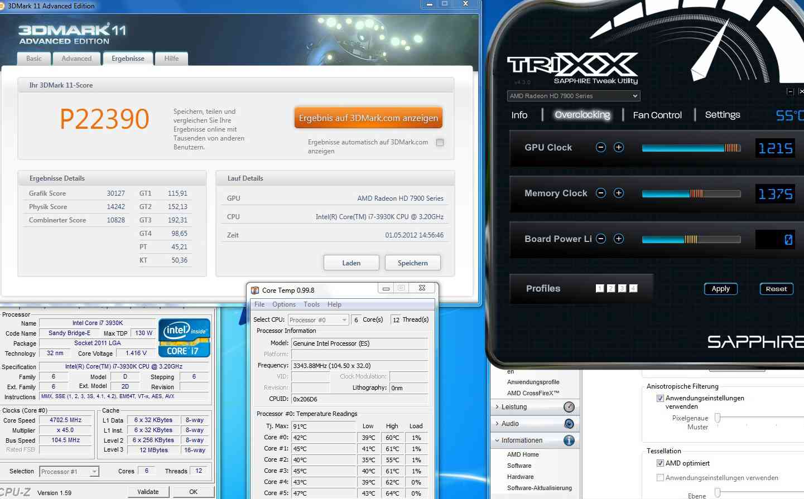Click the Audio speaker icon in Catalyst
The image size is (804, 499).
tap(569, 424)
